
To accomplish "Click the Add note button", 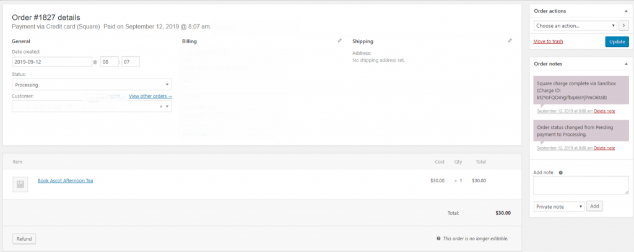I will (594, 206).
